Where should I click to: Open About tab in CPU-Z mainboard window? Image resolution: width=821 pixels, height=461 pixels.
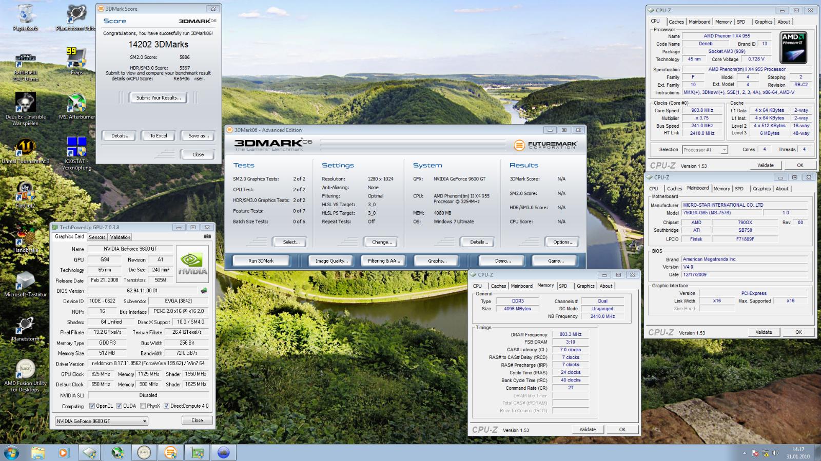[x=782, y=189]
